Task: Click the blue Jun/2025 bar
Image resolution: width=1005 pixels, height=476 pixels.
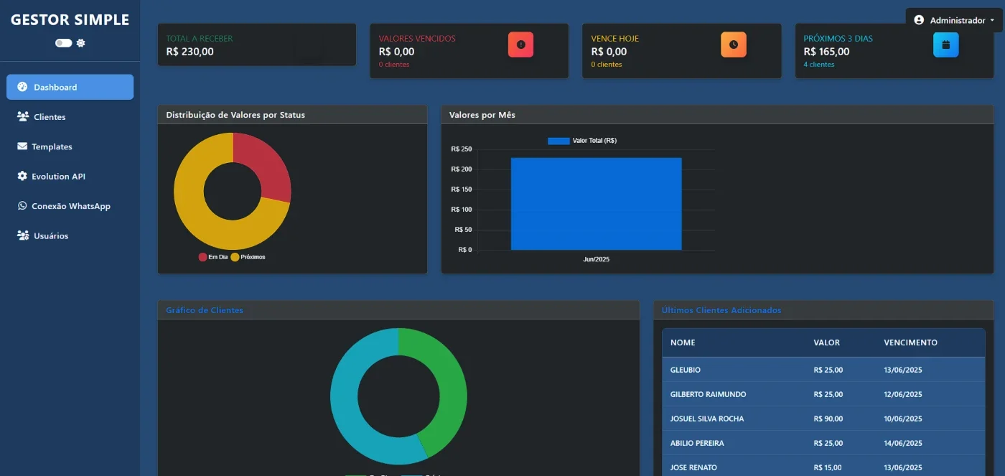Action: [x=596, y=204]
